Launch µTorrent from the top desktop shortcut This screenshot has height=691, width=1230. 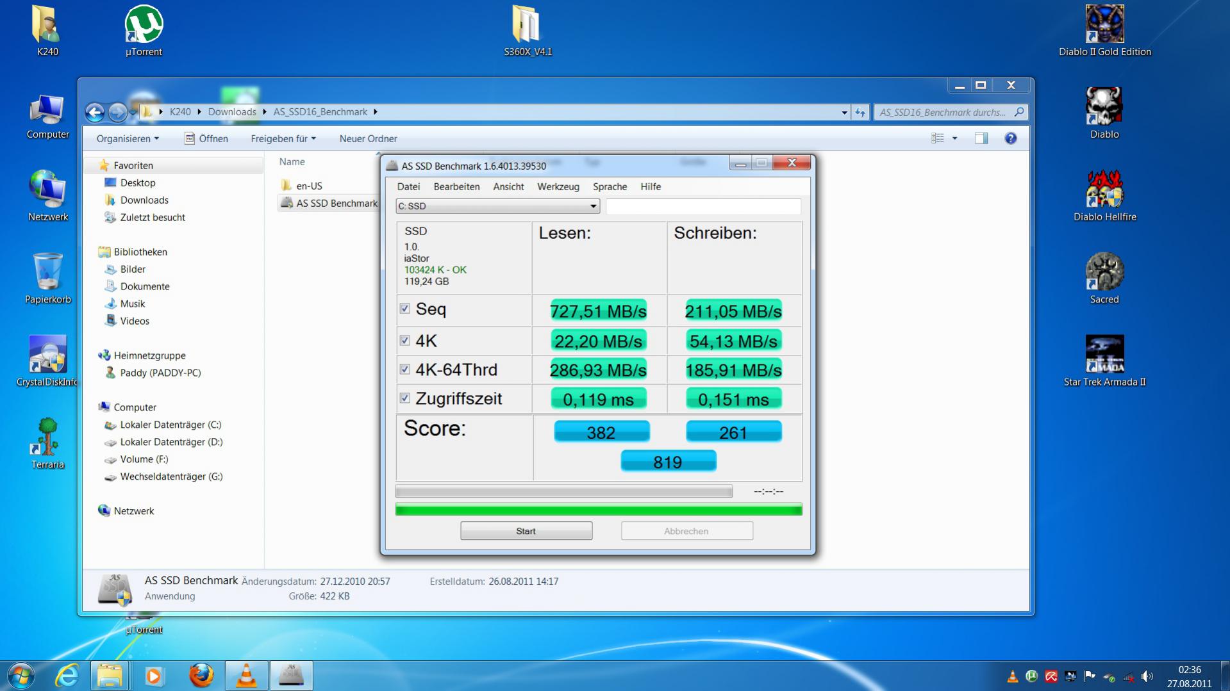144,31
